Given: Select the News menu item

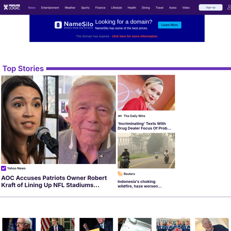Looking at the screenshot, I should pos(32,8).
